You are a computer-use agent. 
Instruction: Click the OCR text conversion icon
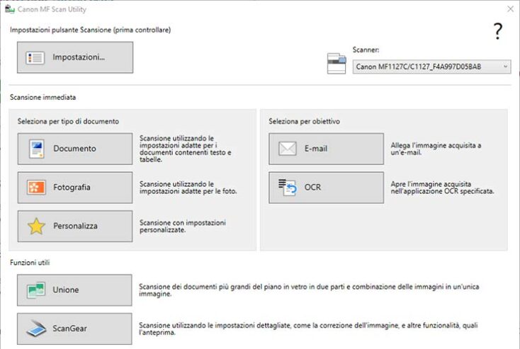[287, 188]
